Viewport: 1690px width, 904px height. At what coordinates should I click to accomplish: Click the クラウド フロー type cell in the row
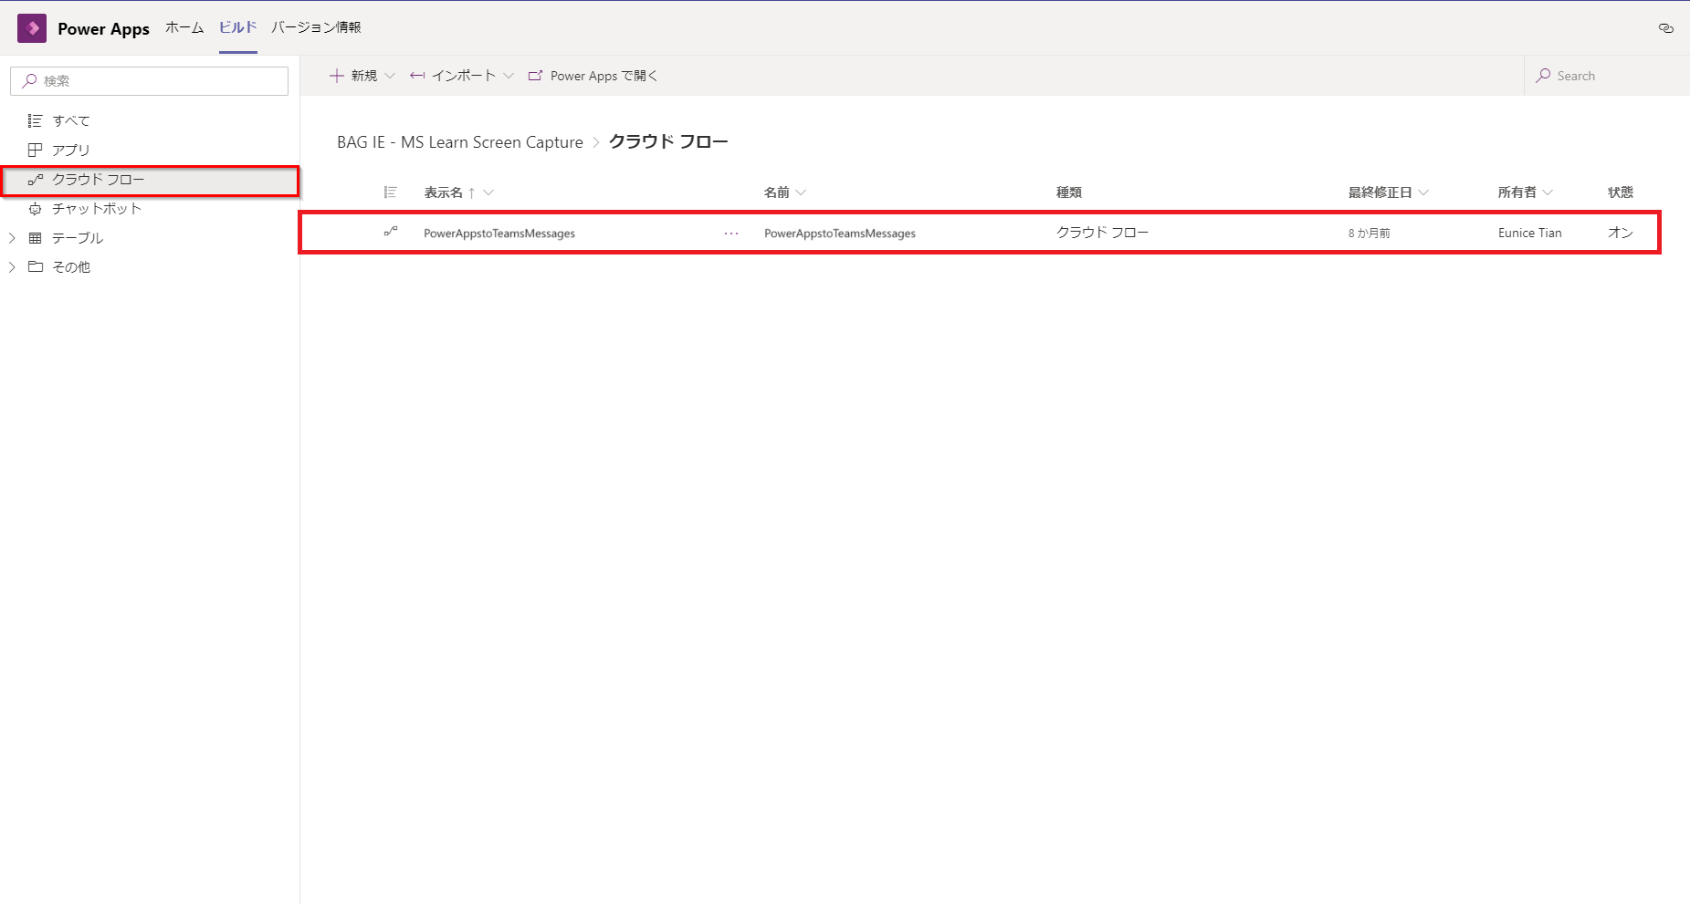pos(1103,233)
